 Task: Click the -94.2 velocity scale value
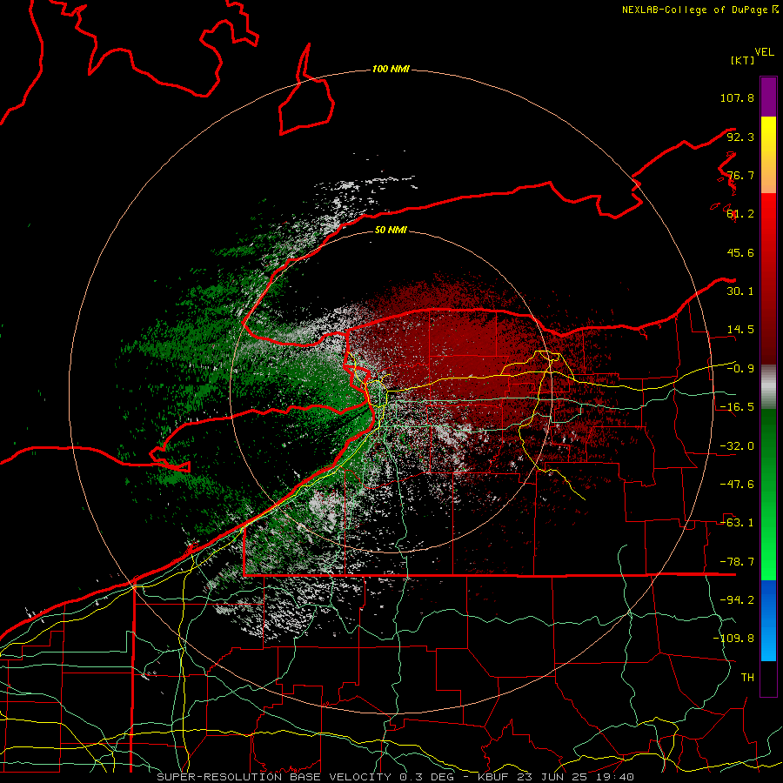(737, 600)
